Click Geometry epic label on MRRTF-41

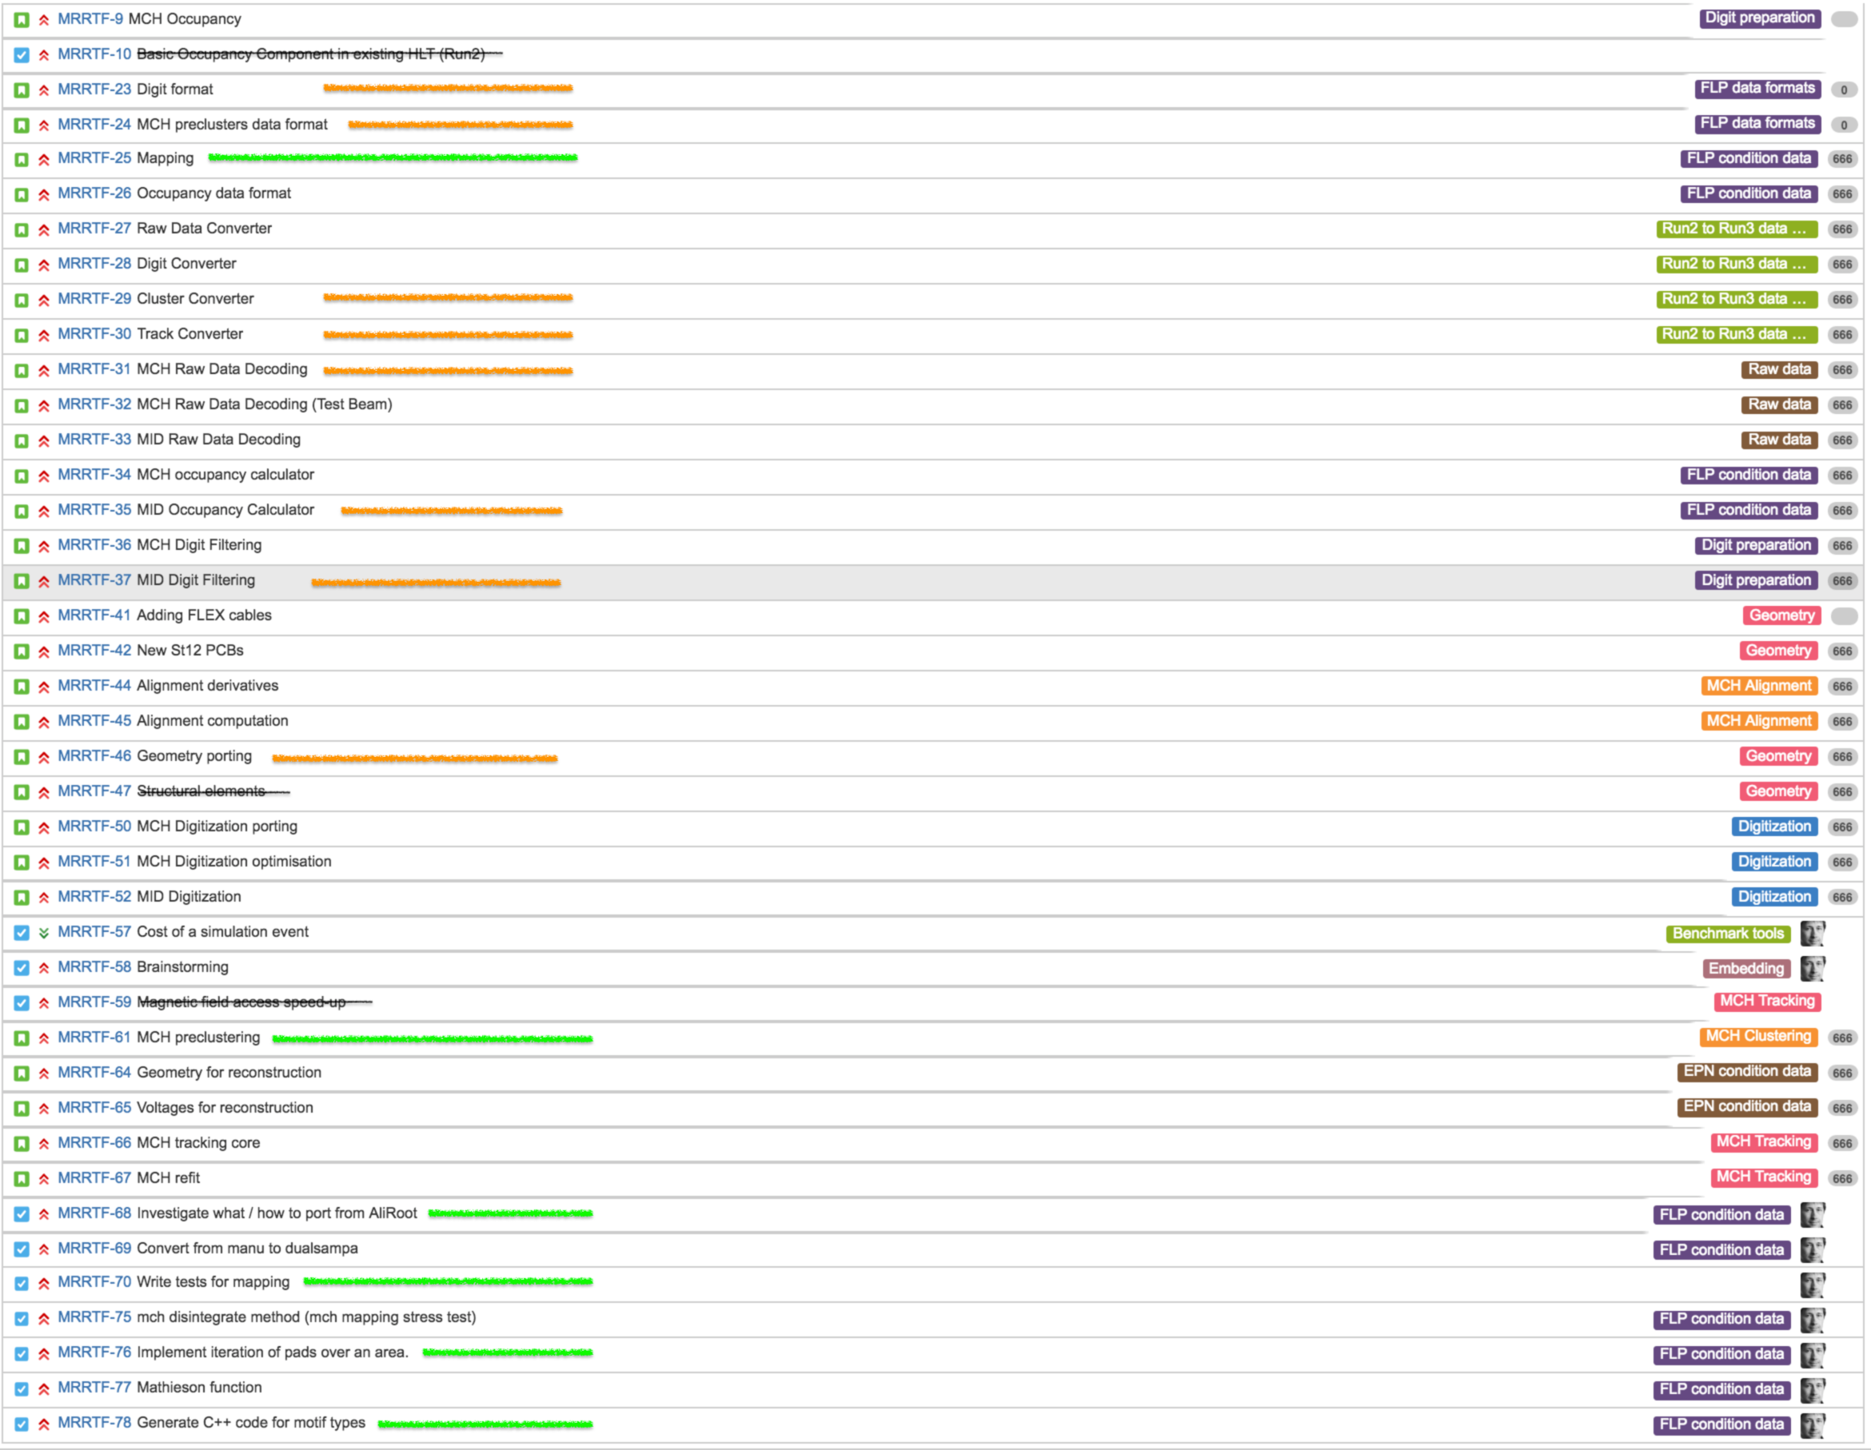[x=1781, y=615]
